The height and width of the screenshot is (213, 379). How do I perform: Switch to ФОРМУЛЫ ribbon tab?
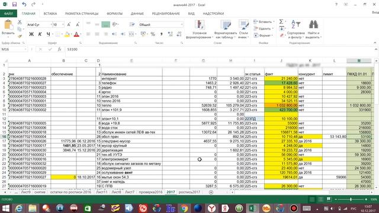point(114,14)
